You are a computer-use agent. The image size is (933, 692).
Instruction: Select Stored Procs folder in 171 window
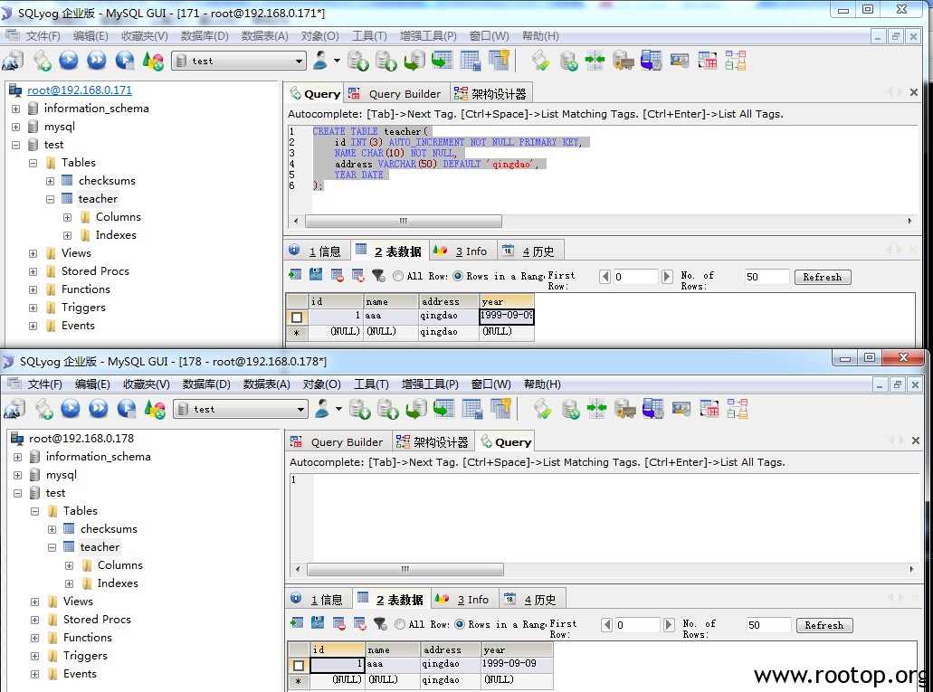95,270
